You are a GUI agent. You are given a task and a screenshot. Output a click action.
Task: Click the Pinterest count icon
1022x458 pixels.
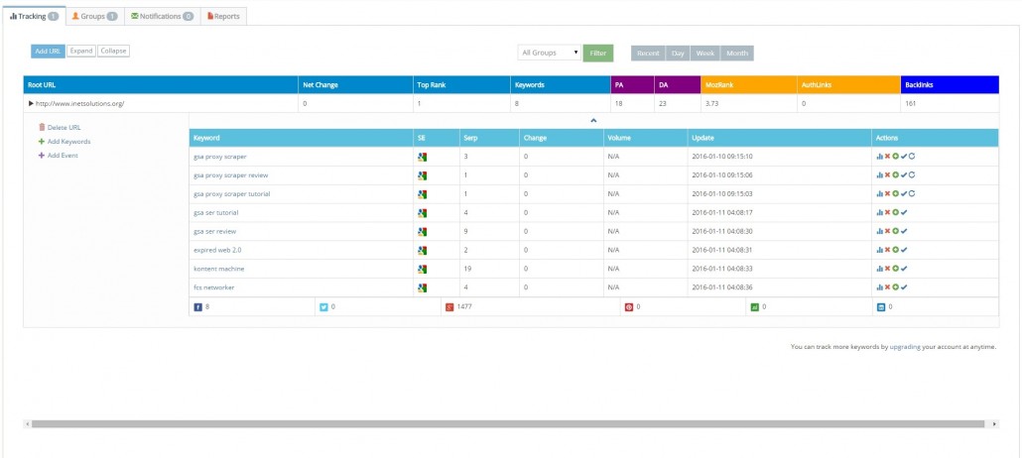629,307
